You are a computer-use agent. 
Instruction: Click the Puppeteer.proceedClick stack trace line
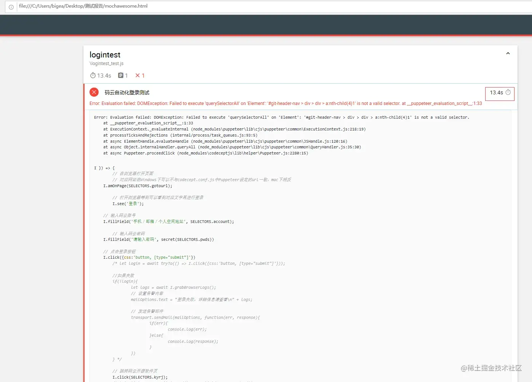point(206,153)
